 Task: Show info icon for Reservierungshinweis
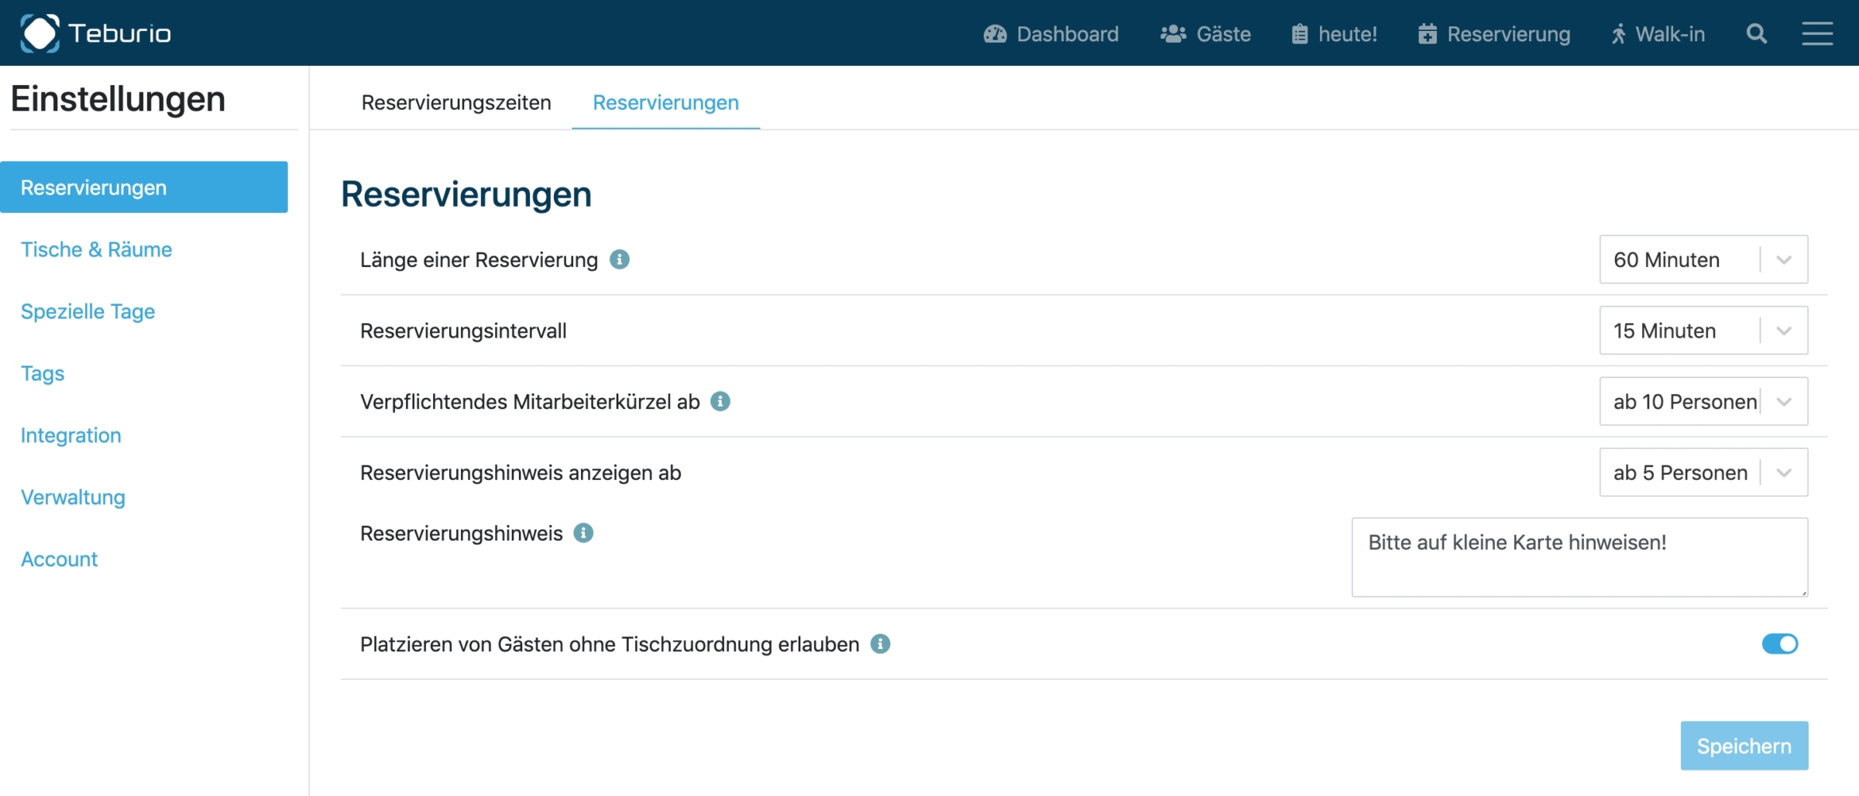(583, 533)
